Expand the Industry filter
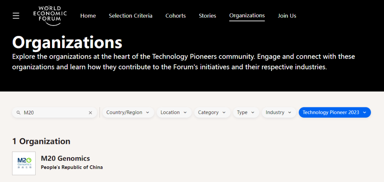The height and width of the screenshot is (182, 384). 279,112
